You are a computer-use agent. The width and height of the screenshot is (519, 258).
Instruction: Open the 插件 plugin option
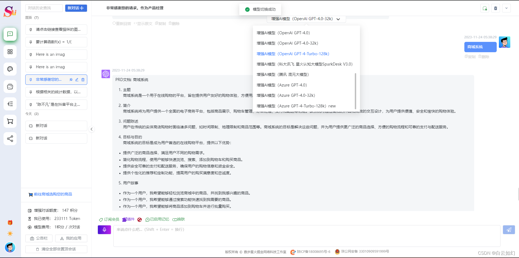tap(128, 219)
